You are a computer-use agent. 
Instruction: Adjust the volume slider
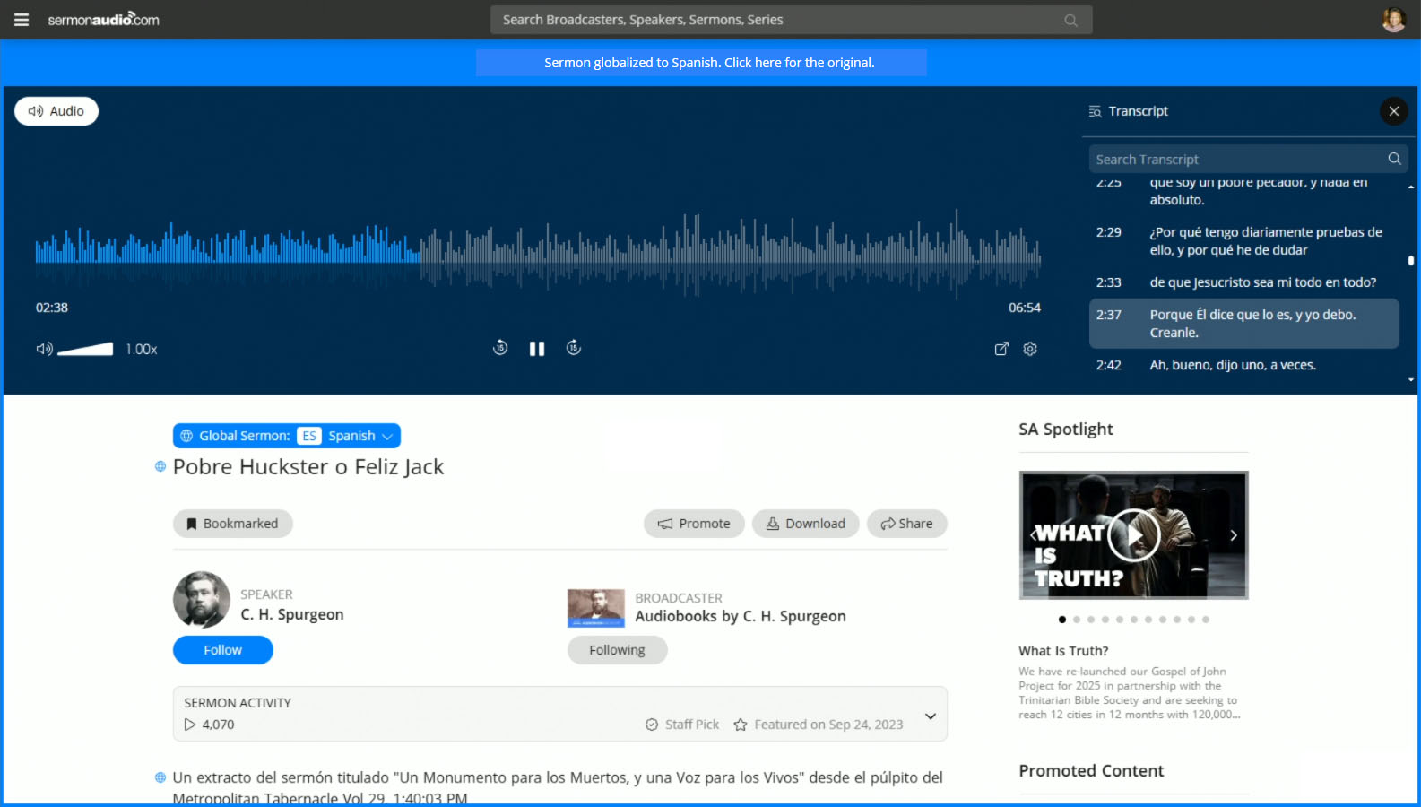85,350
